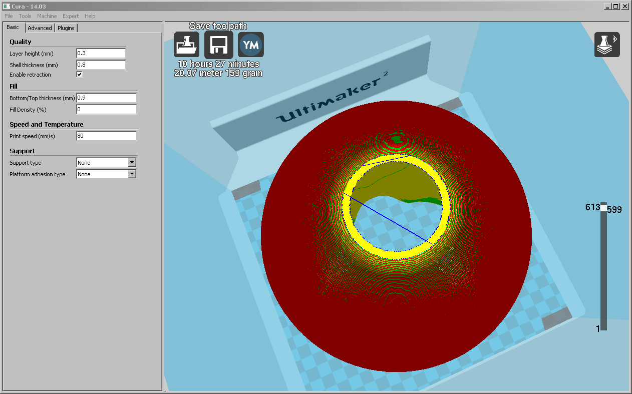Click the Bottom/Top thickness input field

[106, 98]
